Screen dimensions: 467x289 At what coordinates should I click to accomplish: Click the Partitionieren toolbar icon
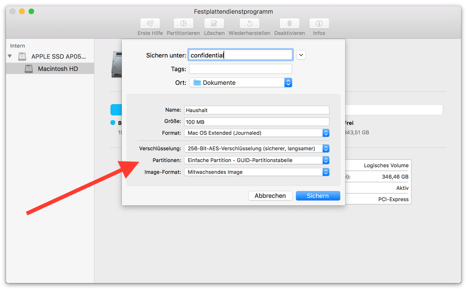(183, 23)
